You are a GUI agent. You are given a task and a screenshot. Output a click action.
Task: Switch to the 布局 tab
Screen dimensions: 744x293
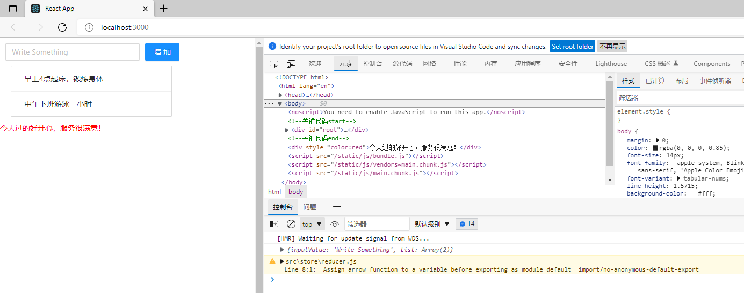tap(682, 80)
